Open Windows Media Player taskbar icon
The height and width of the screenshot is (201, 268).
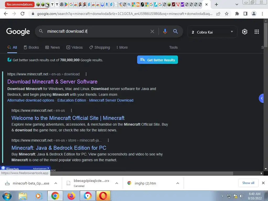[x=39, y=196]
